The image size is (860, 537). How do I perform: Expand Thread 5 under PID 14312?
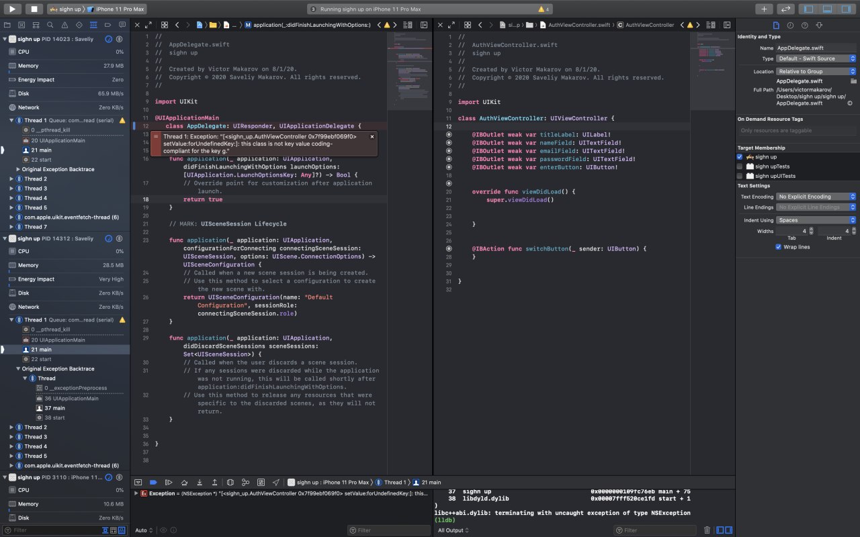[x=11, y=456]
